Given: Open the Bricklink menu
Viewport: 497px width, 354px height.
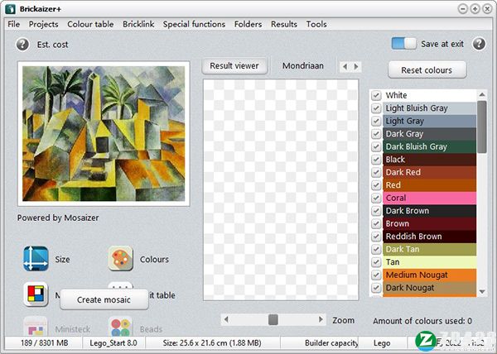Looking at the screenshot, I should coord(138,24).
